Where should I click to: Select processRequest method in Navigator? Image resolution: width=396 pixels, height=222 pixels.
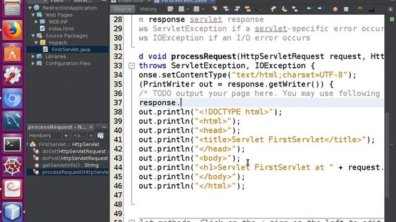click(x=75, y=172)
